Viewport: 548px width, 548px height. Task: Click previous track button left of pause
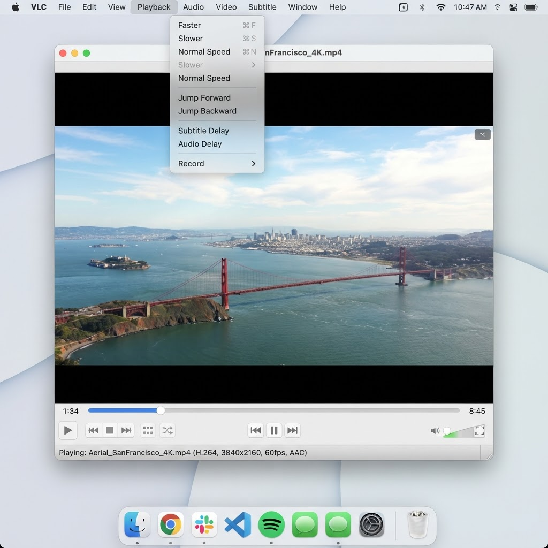click(x=256, y=430)
